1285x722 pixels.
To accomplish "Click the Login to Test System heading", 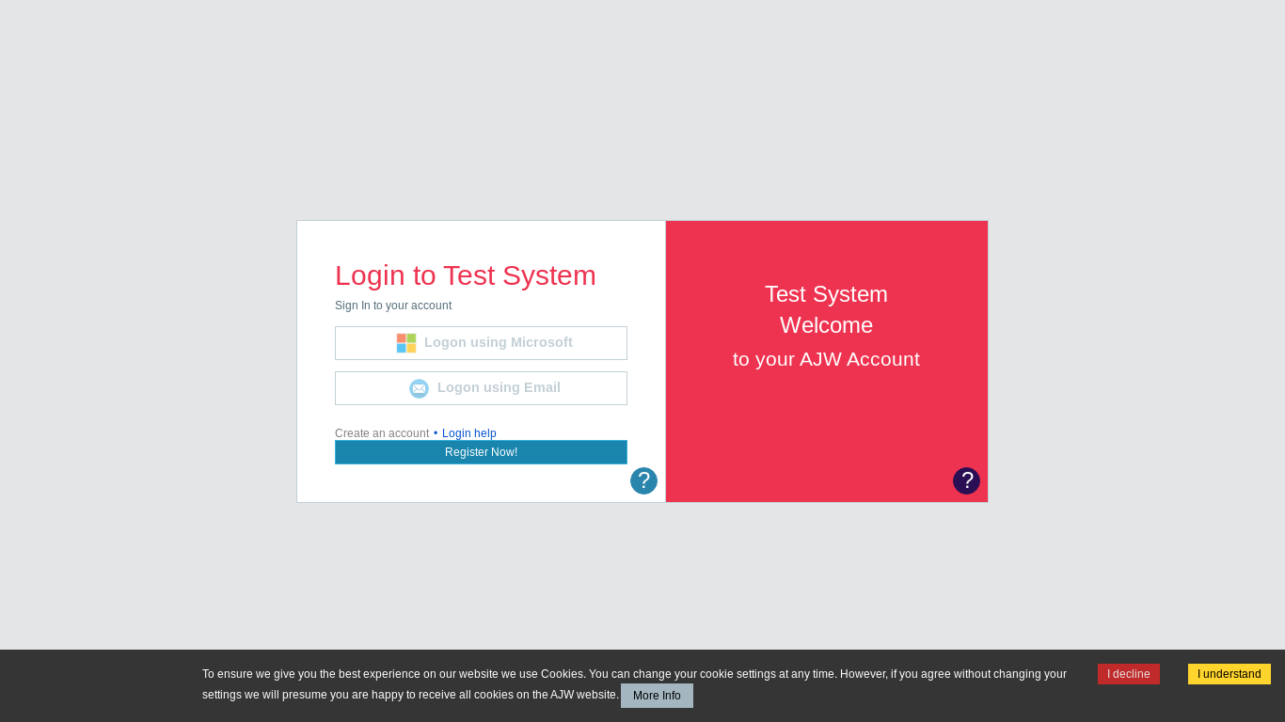I will 466,275.
